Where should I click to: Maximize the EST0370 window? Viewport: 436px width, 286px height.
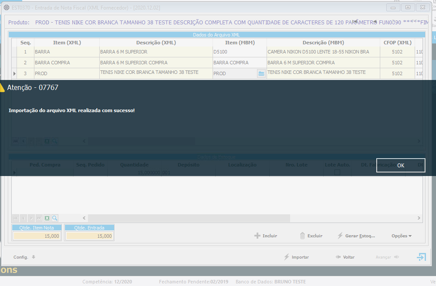pos(408,7)
